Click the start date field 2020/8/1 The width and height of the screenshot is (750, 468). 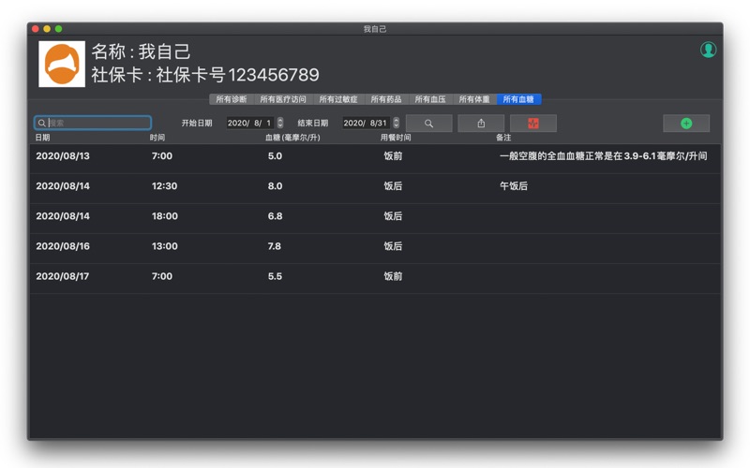[249, 123]
